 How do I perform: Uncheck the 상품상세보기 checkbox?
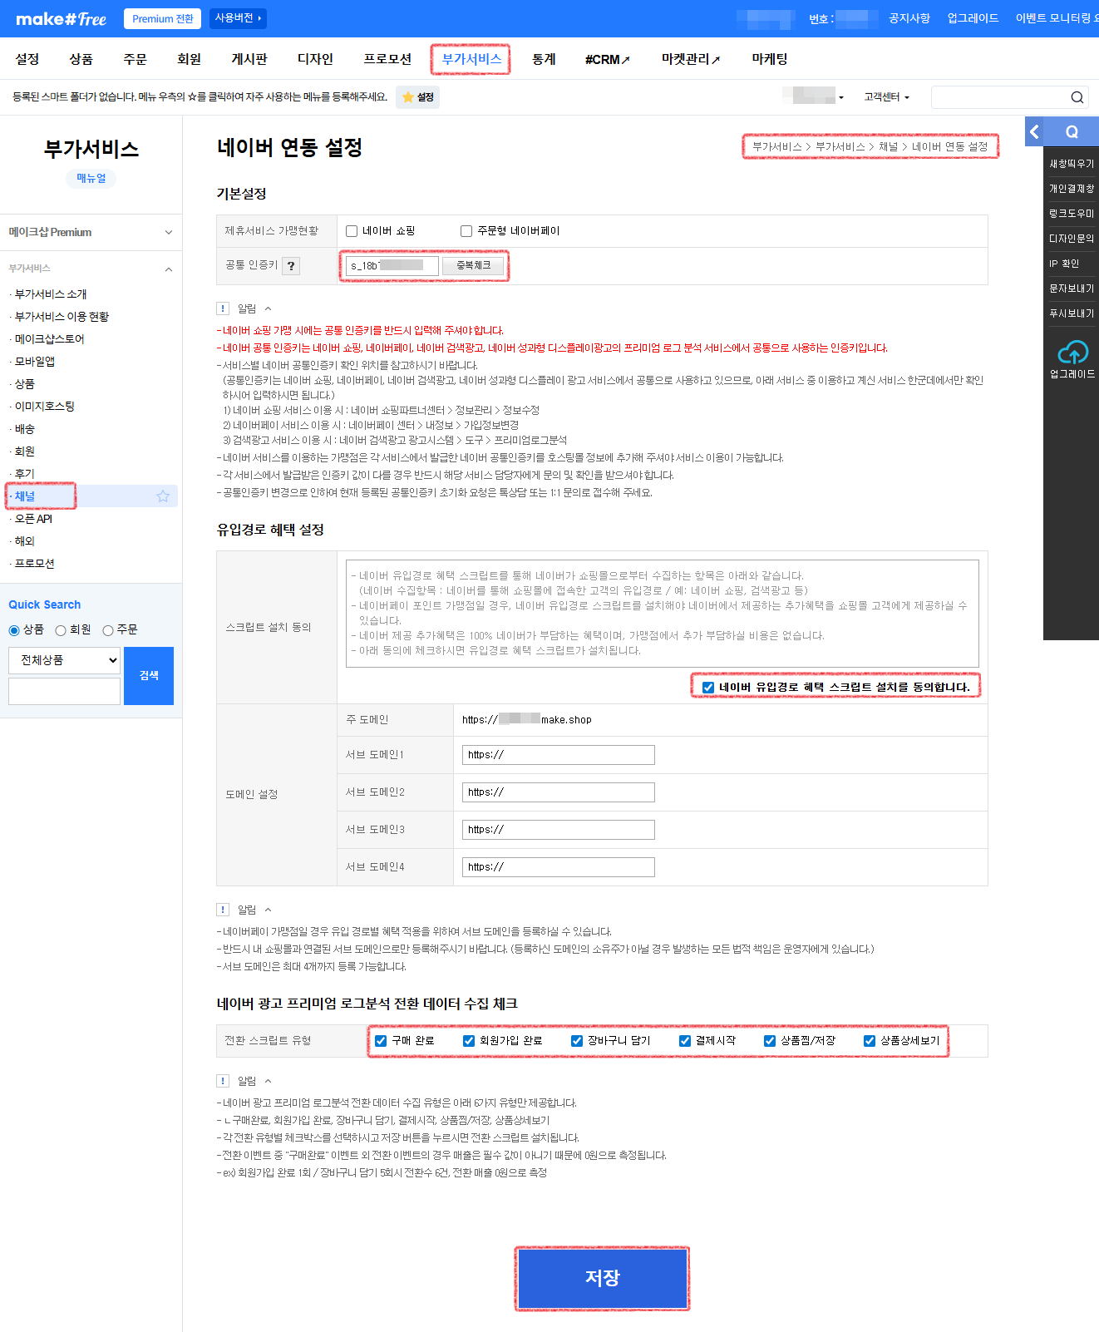coord(870,1041)
